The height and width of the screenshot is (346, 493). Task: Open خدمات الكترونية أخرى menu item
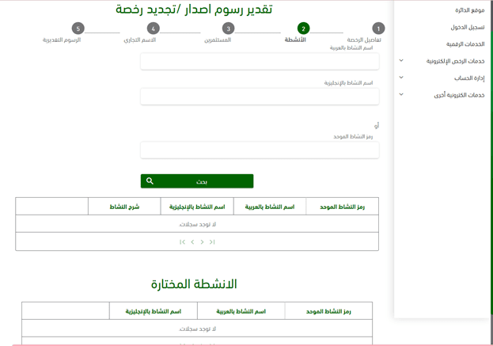pyautogui.click(x=459, y=95)
